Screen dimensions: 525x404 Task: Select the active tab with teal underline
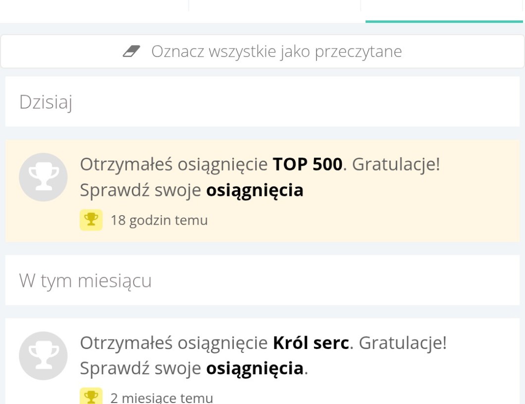[x=444, y=11]
